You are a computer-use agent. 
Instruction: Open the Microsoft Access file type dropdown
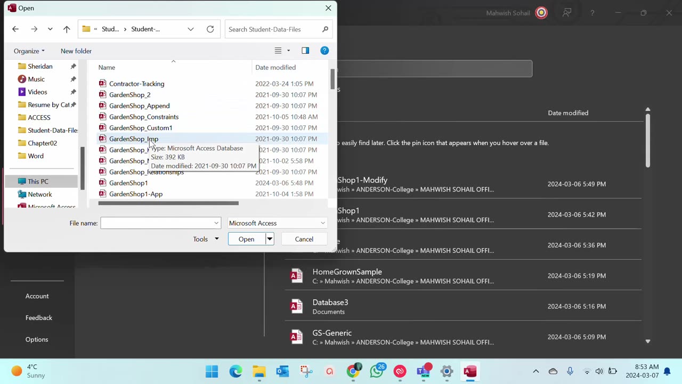[277, 223]
